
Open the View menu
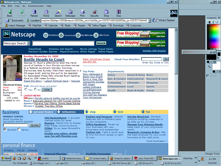[x=17, y=6]
